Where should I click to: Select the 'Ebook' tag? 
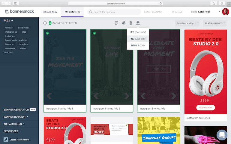(x=23, y=48)
